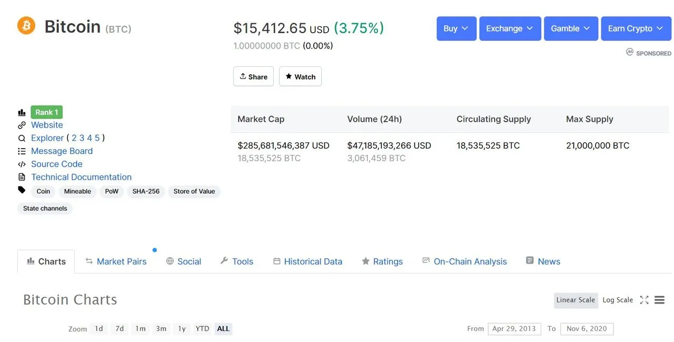Open the Tools tab
Image resolution: width=674 pixels, height=342 pixels.
coord(236,261)
